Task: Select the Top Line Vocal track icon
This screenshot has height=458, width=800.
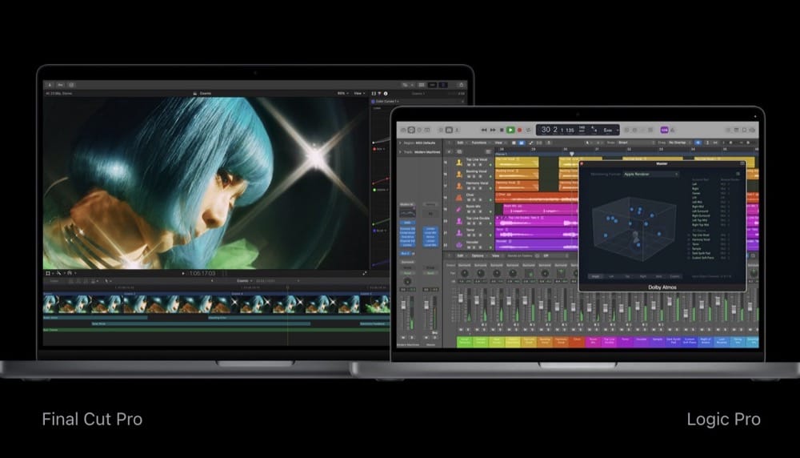Action: [x=459, y=163]
